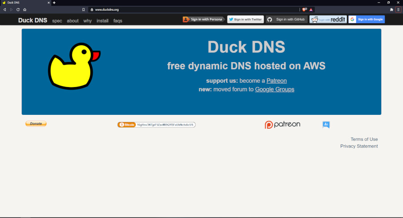Sign in with Twitter

[245, 19]
